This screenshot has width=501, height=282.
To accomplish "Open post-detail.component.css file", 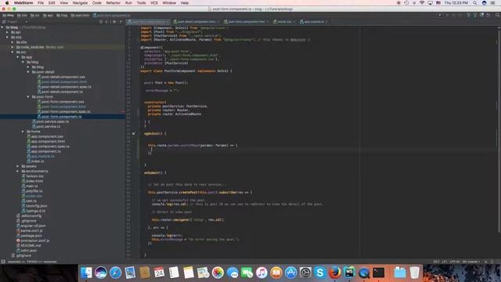I will point(61,77).
